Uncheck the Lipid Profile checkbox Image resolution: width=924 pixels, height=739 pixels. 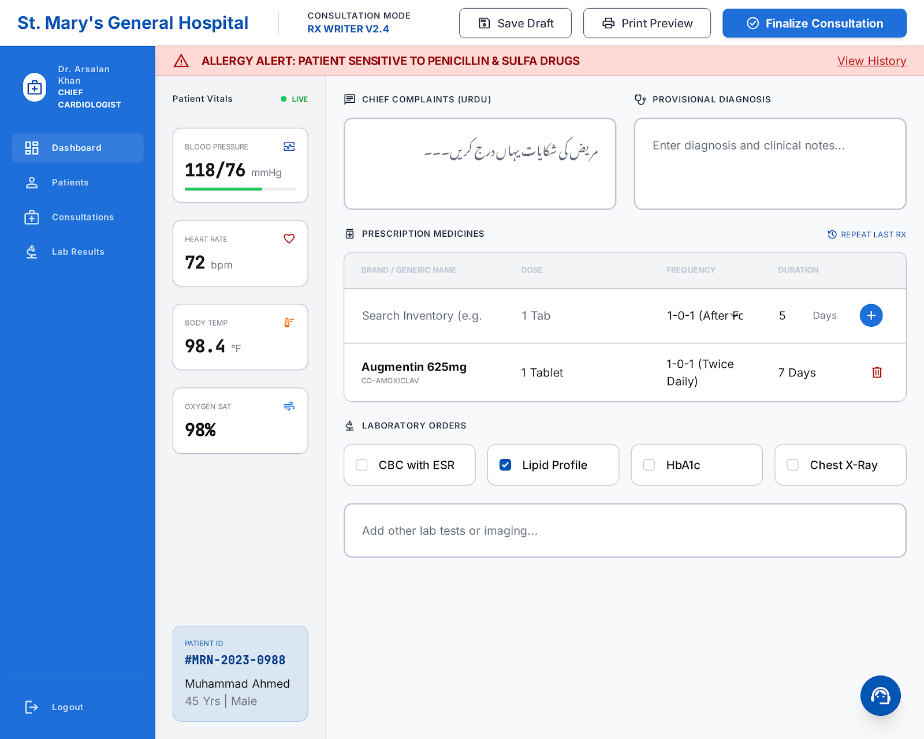(x=505, y=465)
